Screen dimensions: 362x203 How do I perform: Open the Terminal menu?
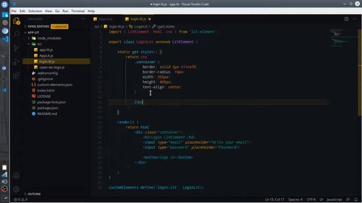pyautogui.click(x=78, y=11)
